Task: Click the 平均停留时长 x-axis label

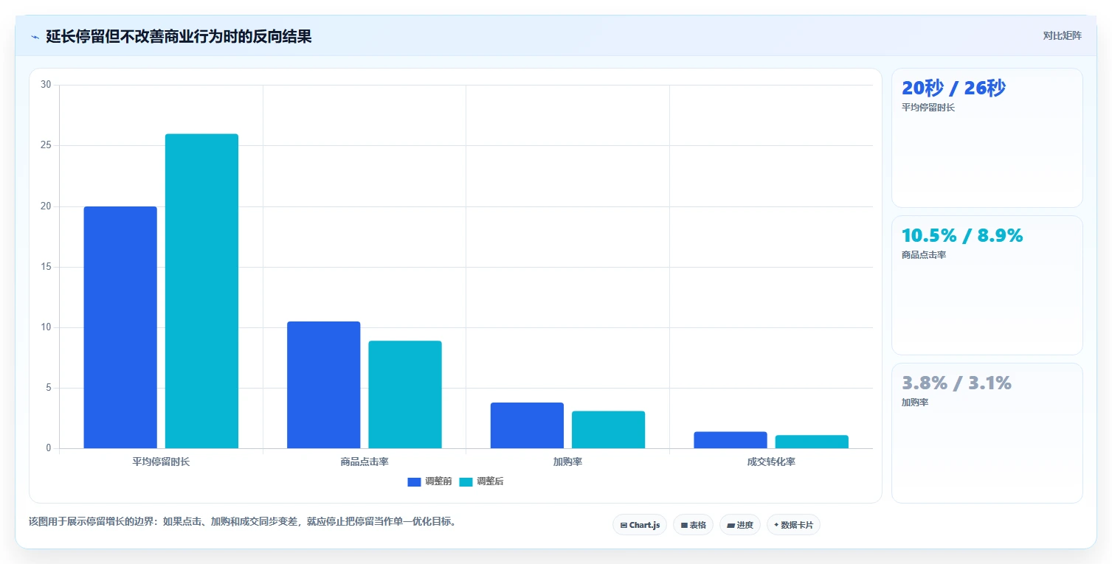Action: tap(161, 462)
